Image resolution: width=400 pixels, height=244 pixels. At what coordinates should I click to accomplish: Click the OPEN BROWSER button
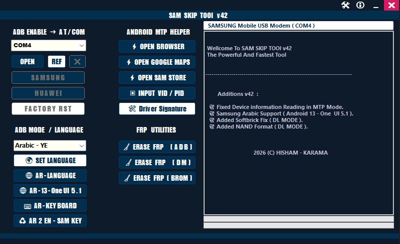point(157,47)
